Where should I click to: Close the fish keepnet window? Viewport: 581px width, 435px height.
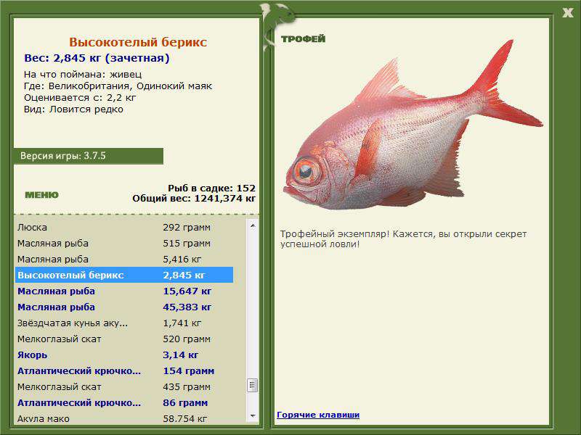pos(567,13)
